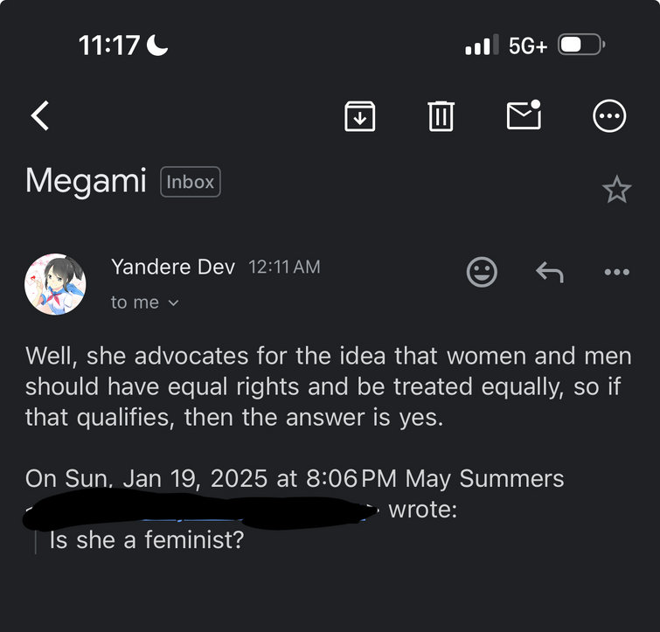Tap the Inbox label tag
This screenshot has width=660, height=632.
(x=191, y=182)
